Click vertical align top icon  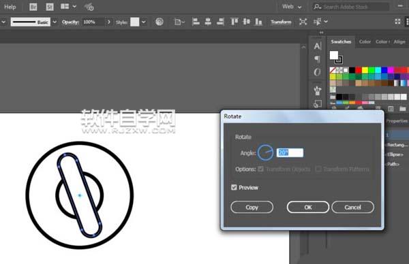234,22
